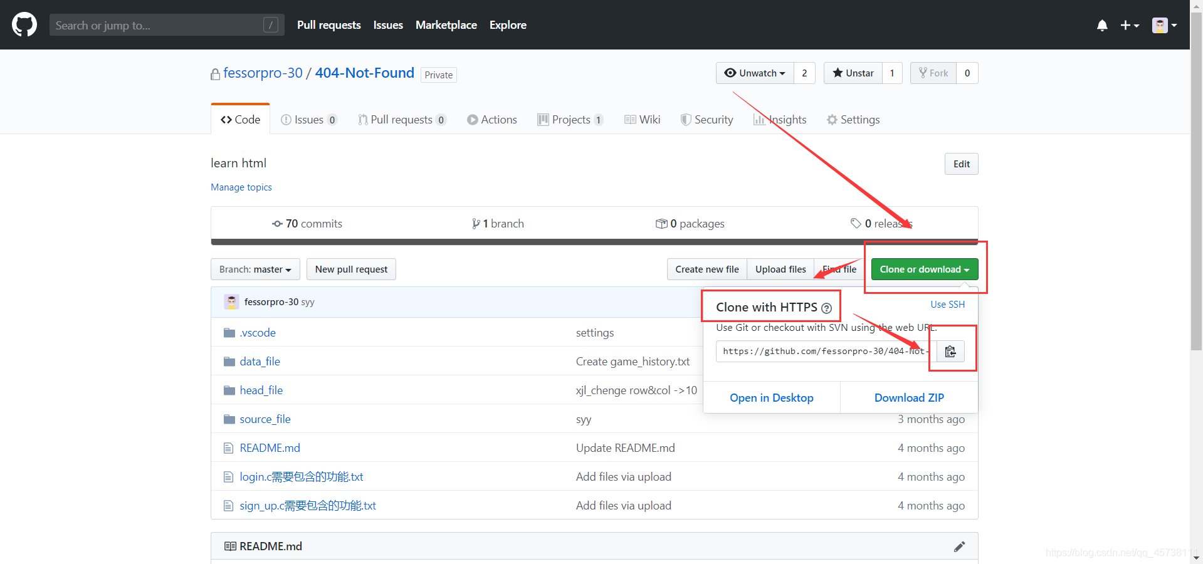The height and width of the screenshot is (564, 1203).
Task: Click Find file button
Action: click(839, 269)
